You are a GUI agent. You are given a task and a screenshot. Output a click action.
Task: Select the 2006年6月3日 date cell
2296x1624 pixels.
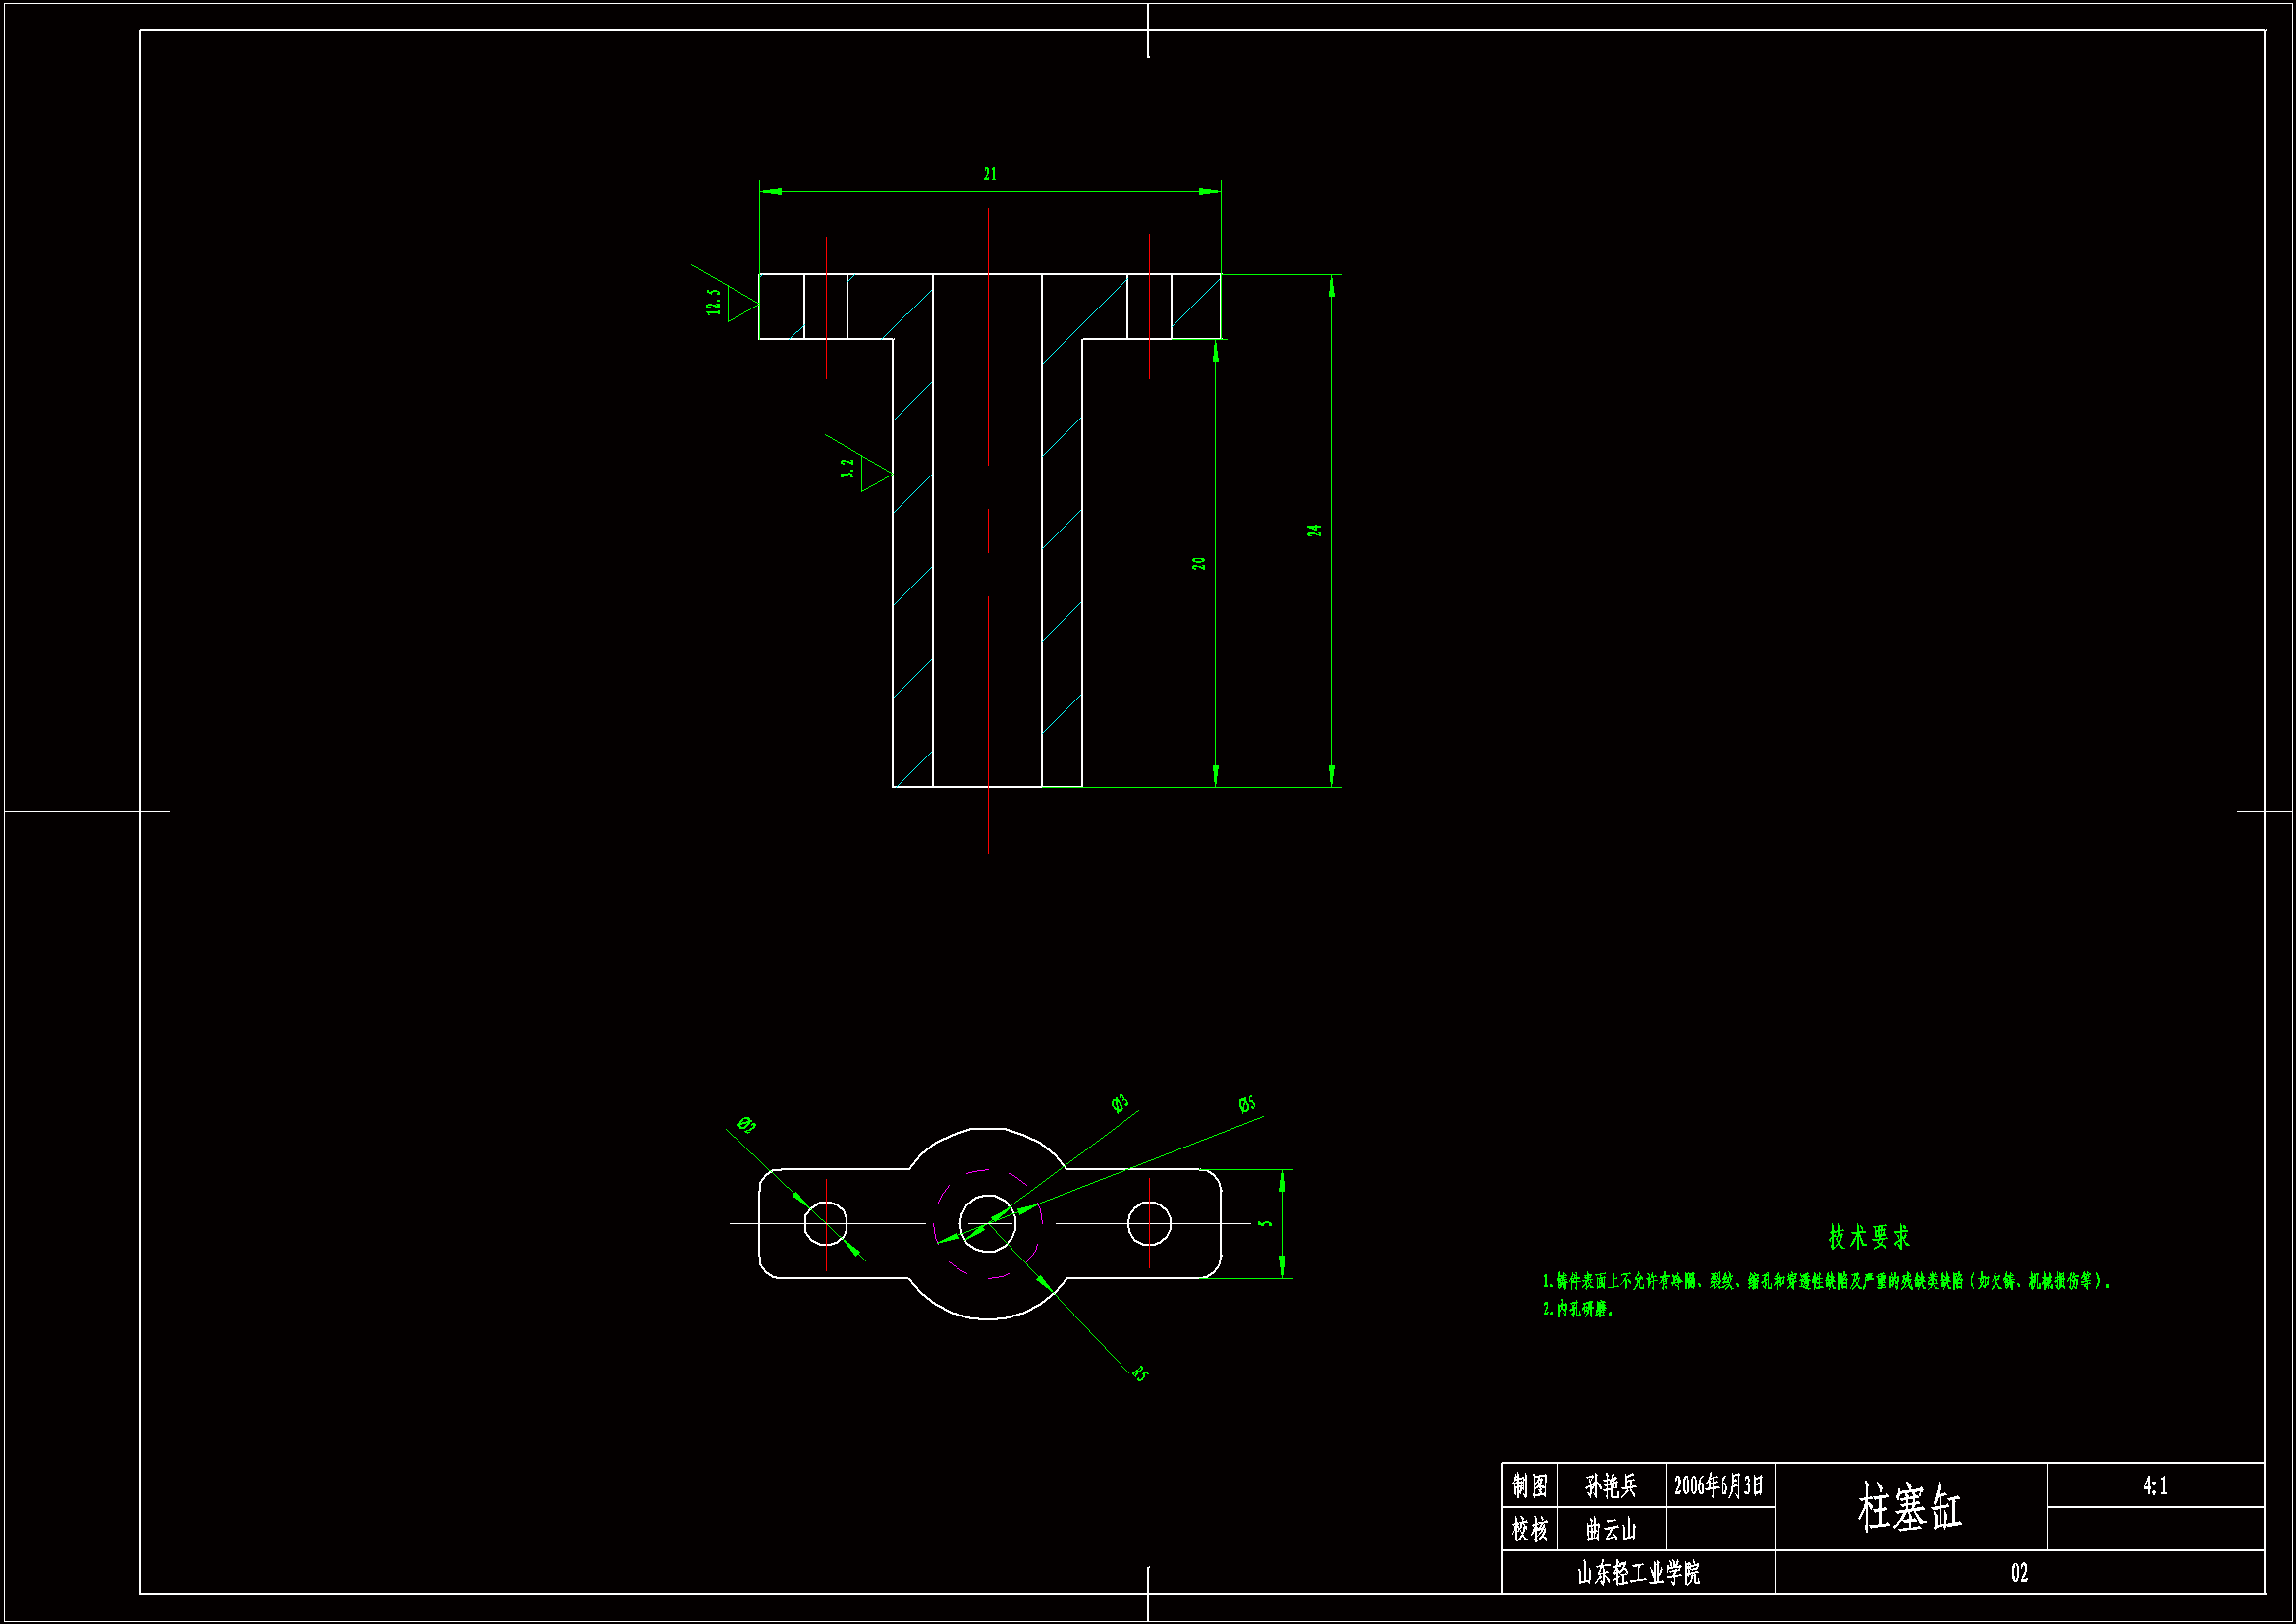tap(1719, 1485)
